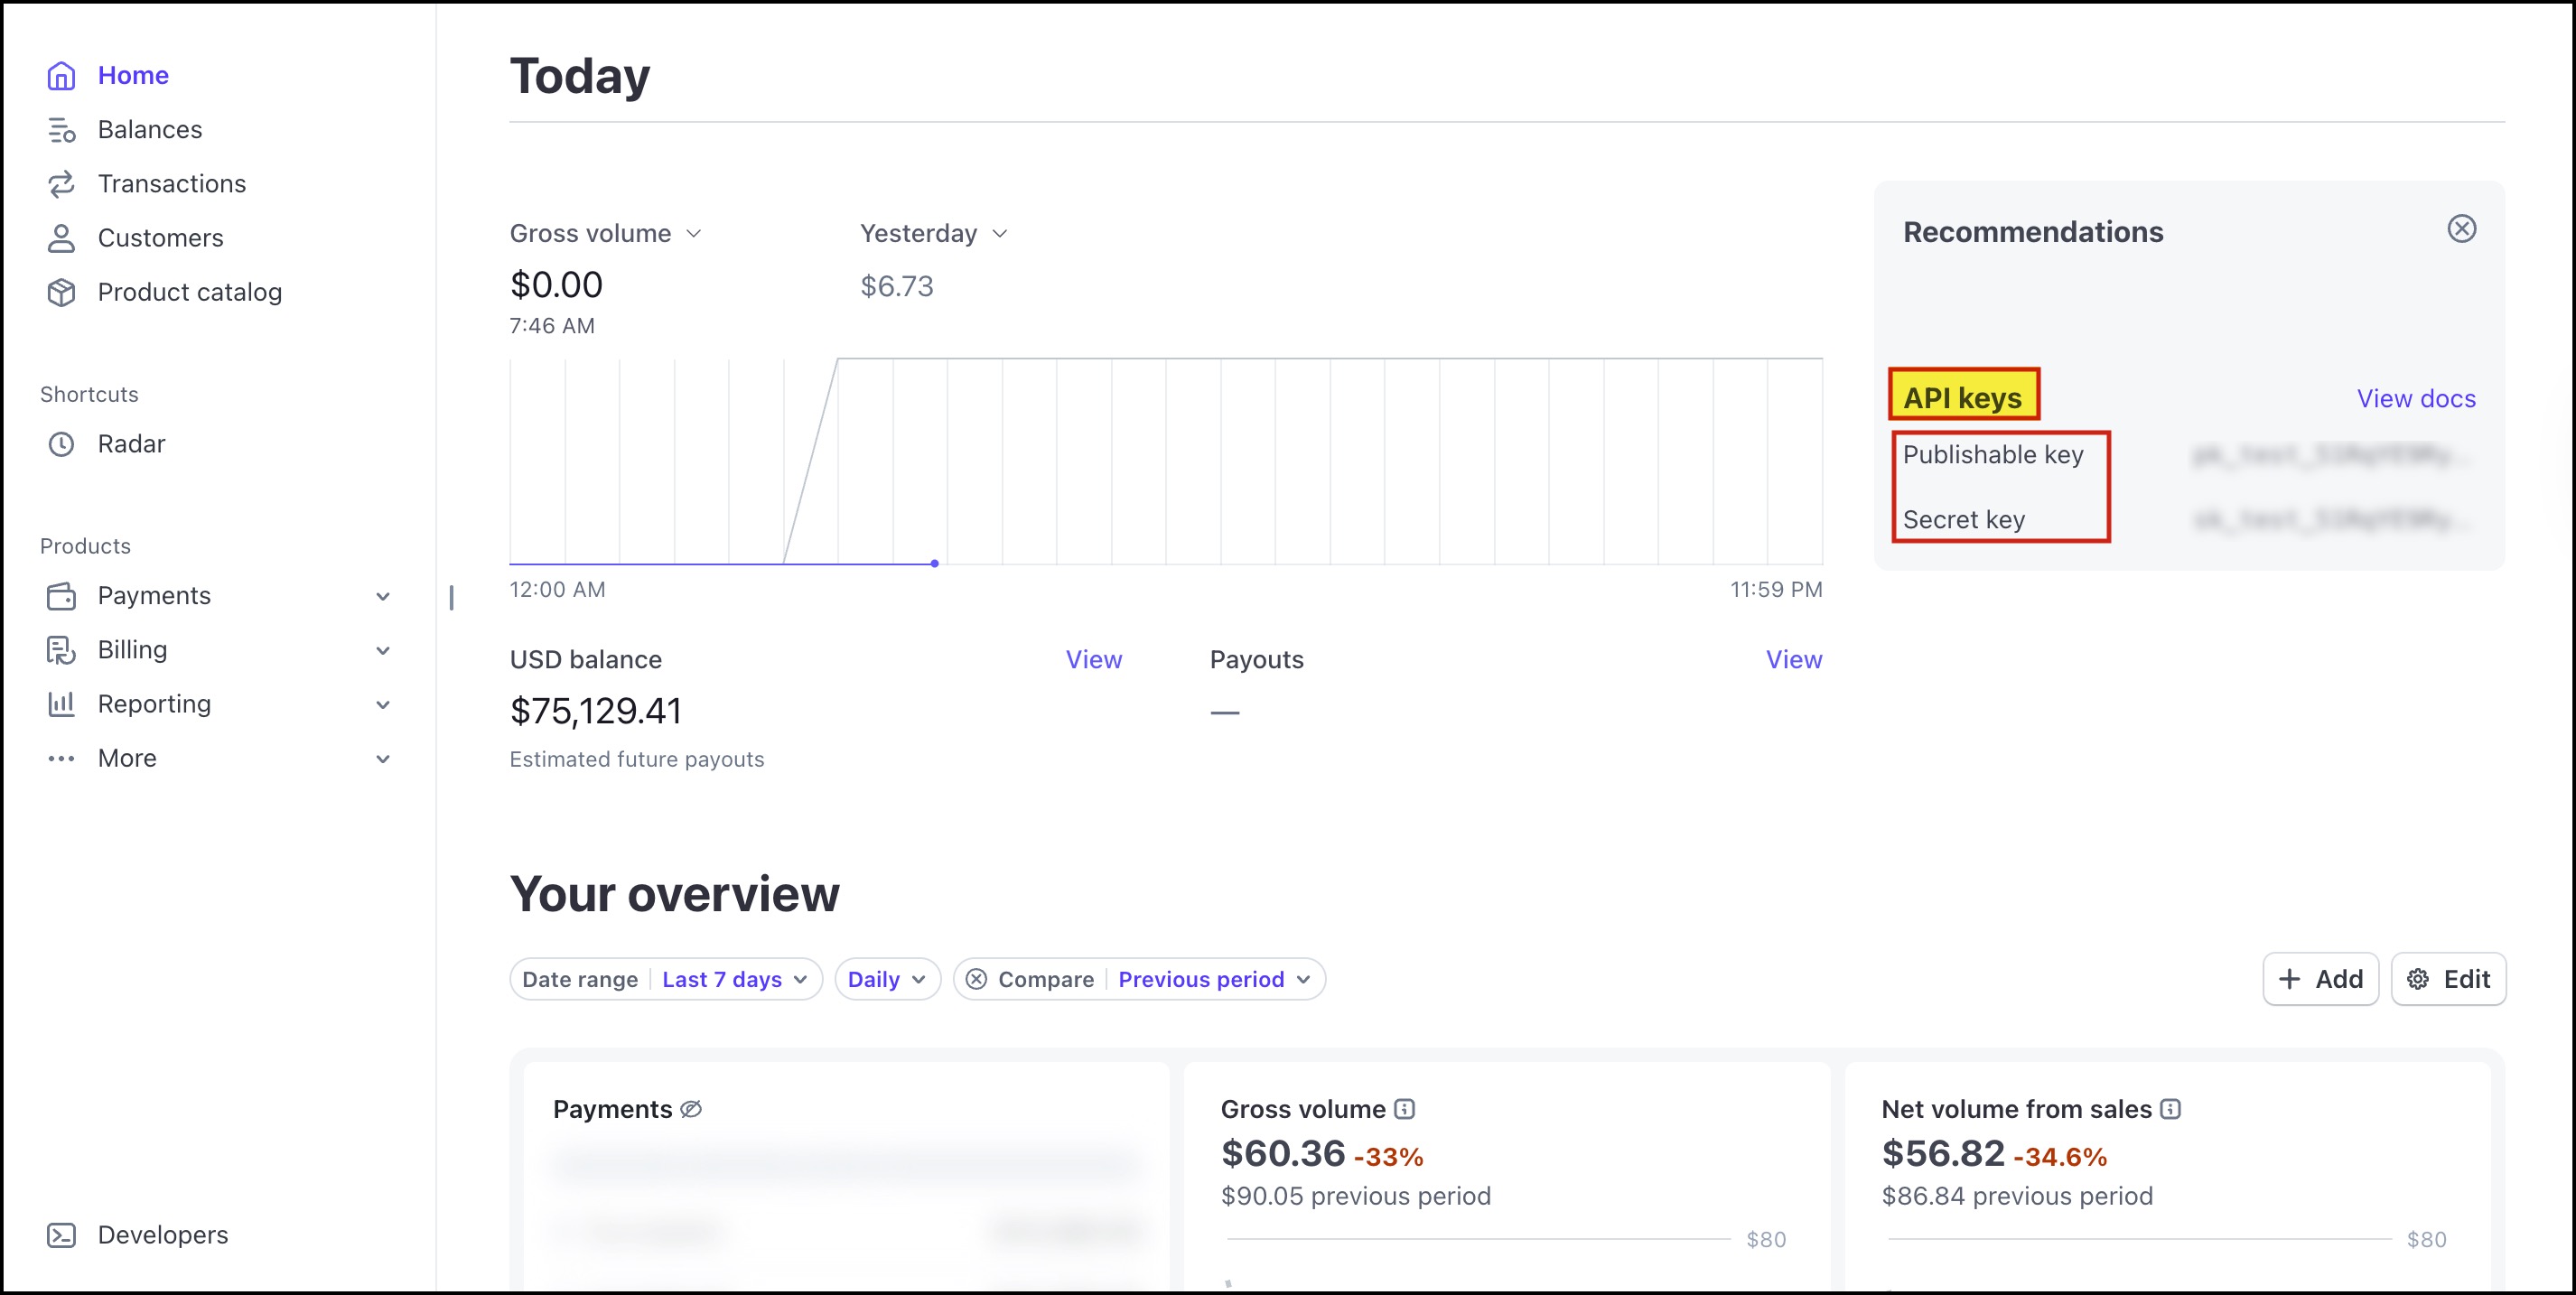Click the Radar clock icon

click(61, 444)
